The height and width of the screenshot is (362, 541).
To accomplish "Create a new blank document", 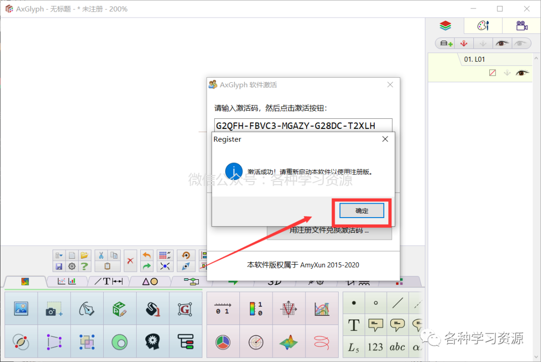I will tap(72, 256).
